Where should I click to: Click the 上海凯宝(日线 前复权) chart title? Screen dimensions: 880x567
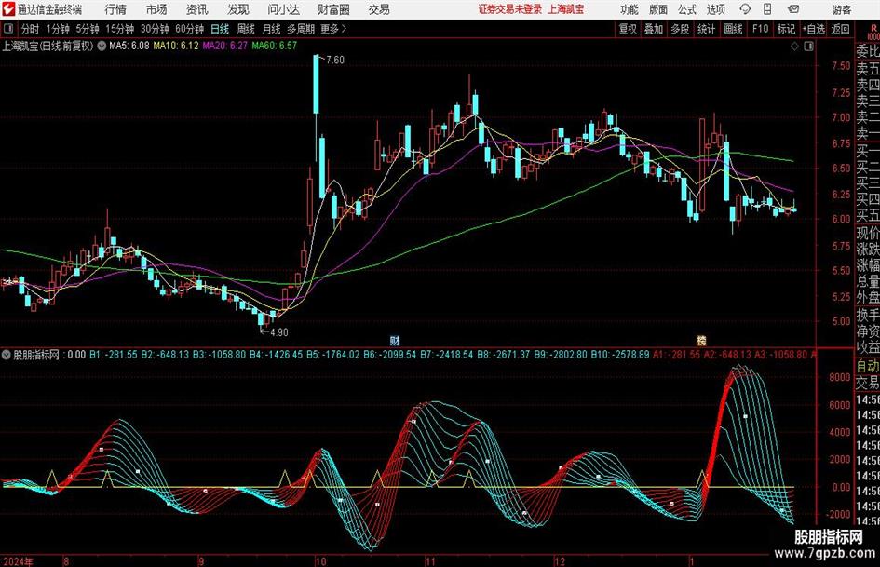[47, 46]
